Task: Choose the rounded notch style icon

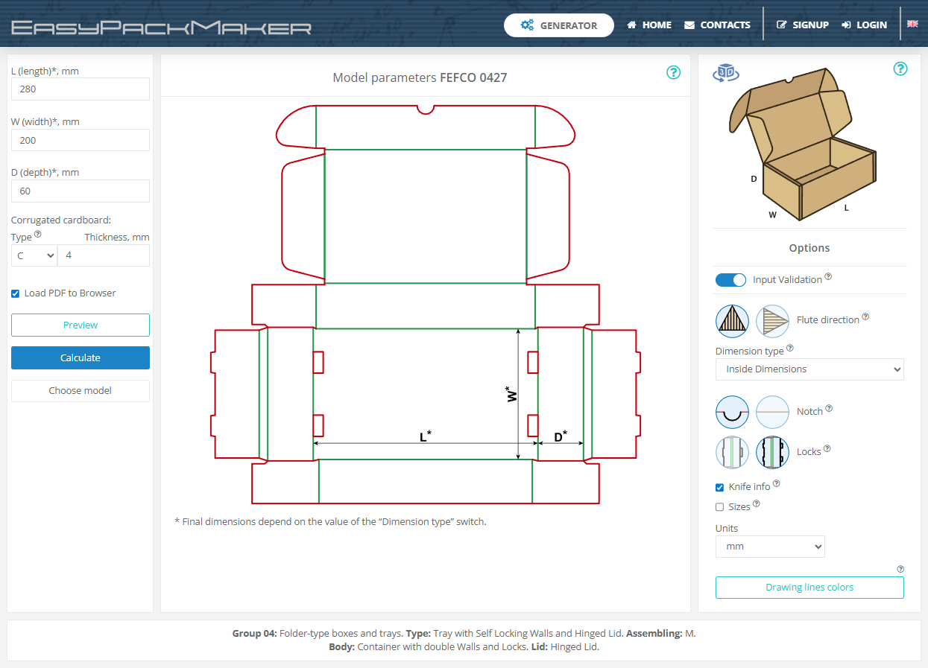Action: tap(732, 412)
